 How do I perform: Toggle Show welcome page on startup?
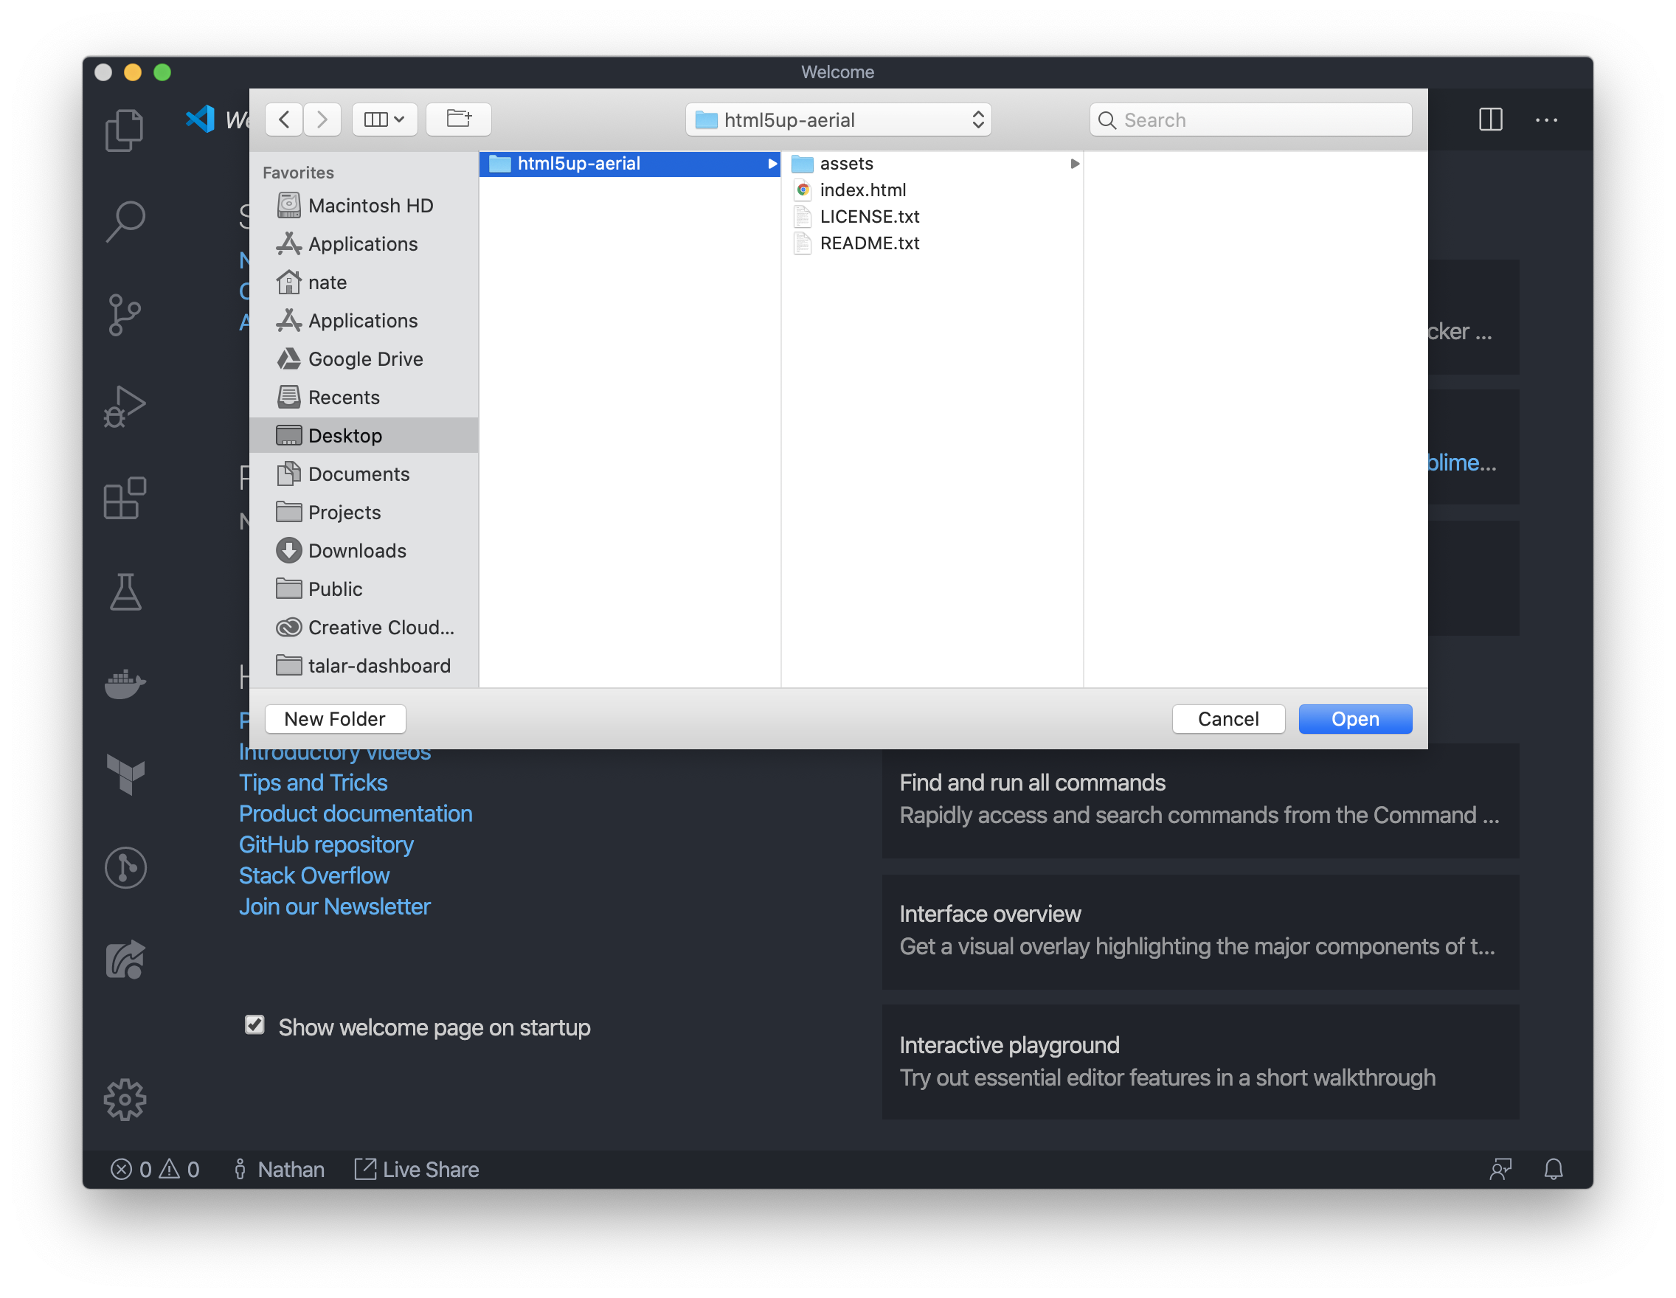[x=254, y=1026]
